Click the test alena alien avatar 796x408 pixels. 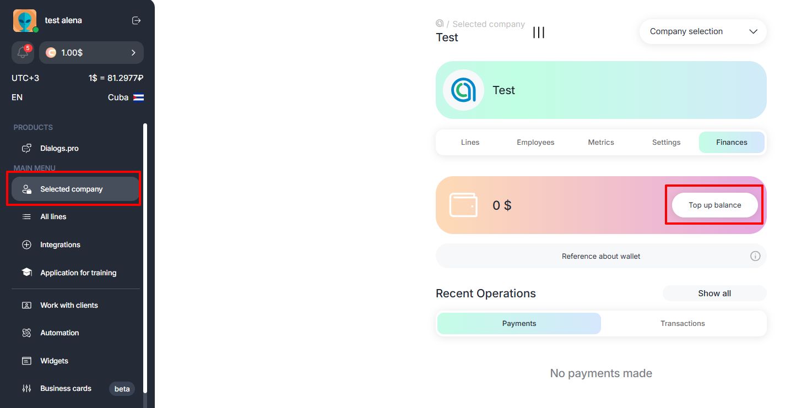[x=25, y=21]
